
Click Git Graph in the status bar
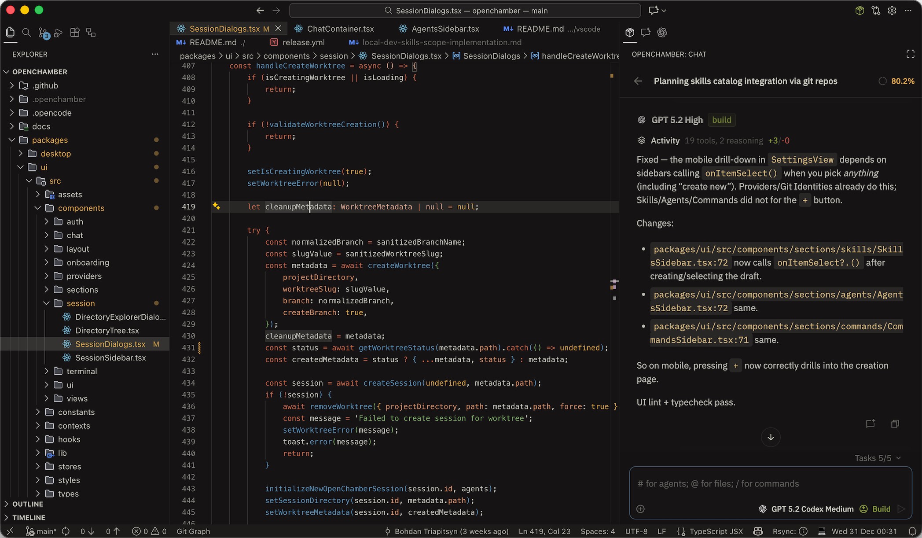pyautogui.click(x=193, y=531)
